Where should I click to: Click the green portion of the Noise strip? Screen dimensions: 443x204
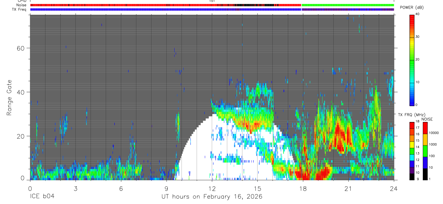(x=348, y=5)
